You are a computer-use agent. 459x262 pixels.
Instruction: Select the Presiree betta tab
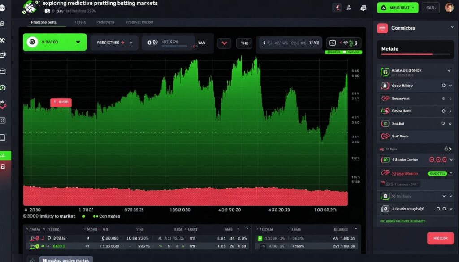coord(44,22)
